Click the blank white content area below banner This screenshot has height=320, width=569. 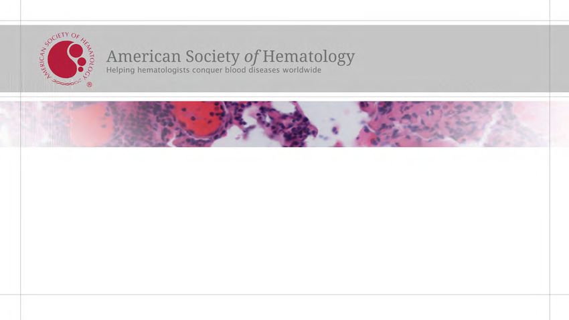284,221
